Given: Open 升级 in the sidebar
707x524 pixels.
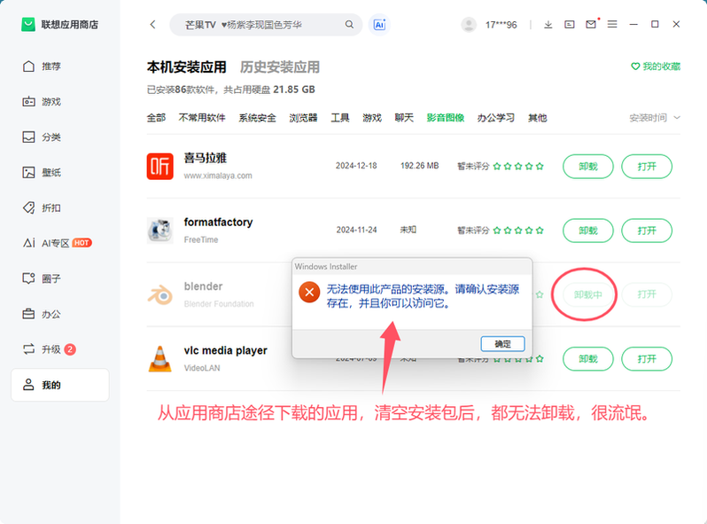Looking at the screenshot, I should [x=49, y=348].
